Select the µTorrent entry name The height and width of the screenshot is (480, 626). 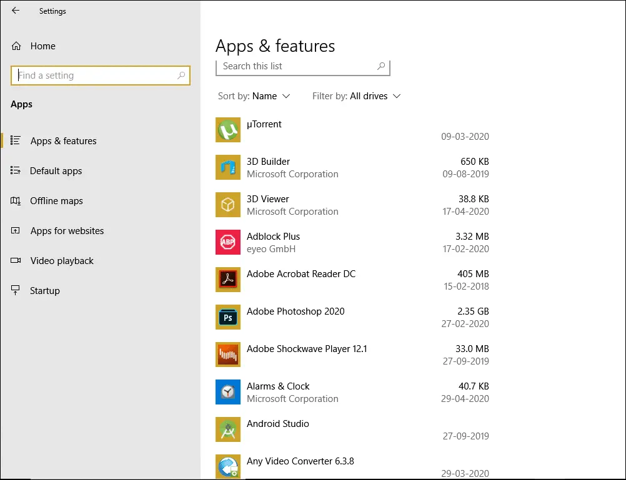(x=264, y=124)
